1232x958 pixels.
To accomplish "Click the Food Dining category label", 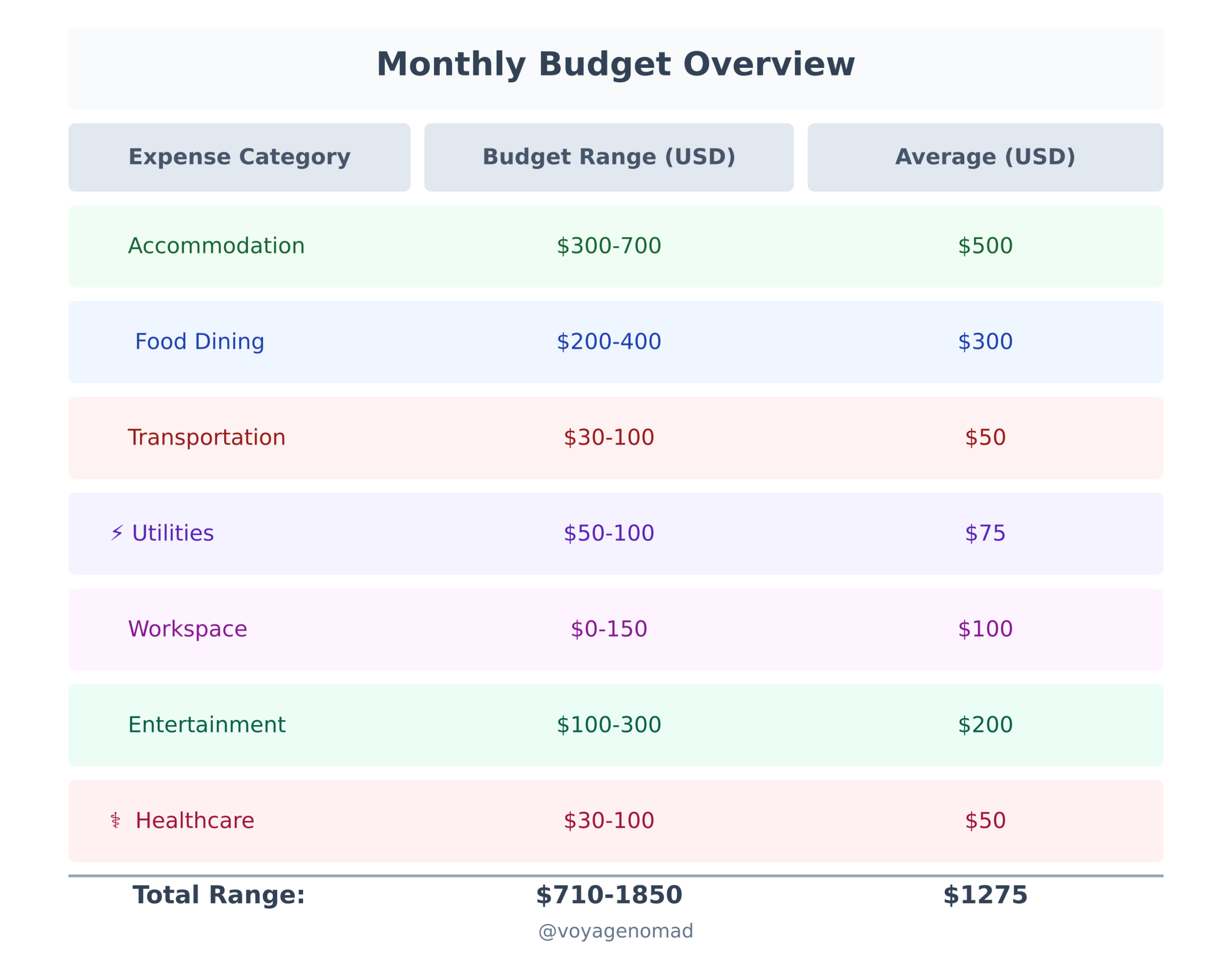I will [x=199, y=342].
